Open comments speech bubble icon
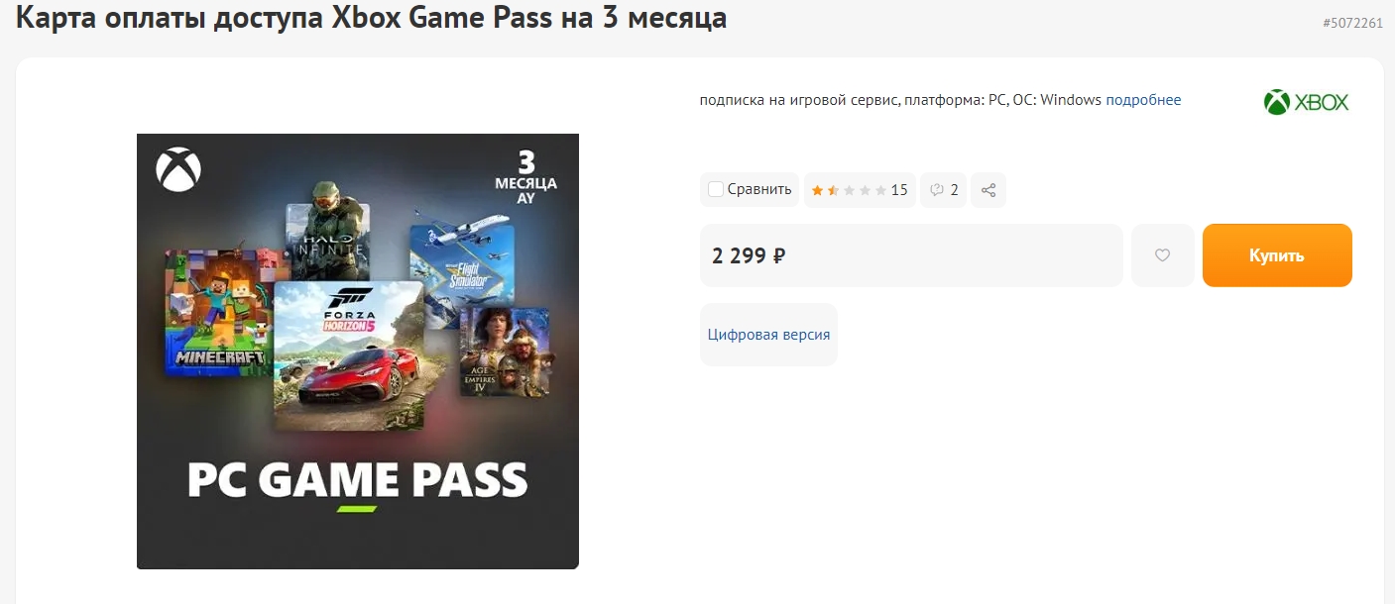Viewport: 1395px width, 604px height. click(937, 190)
